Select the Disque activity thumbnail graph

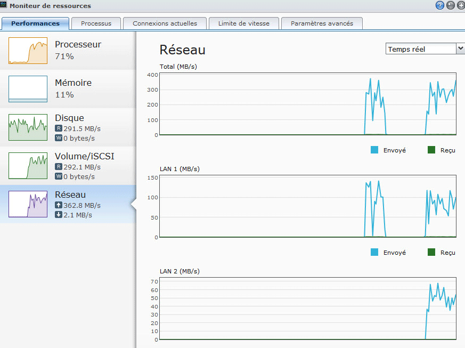point(28,127)
